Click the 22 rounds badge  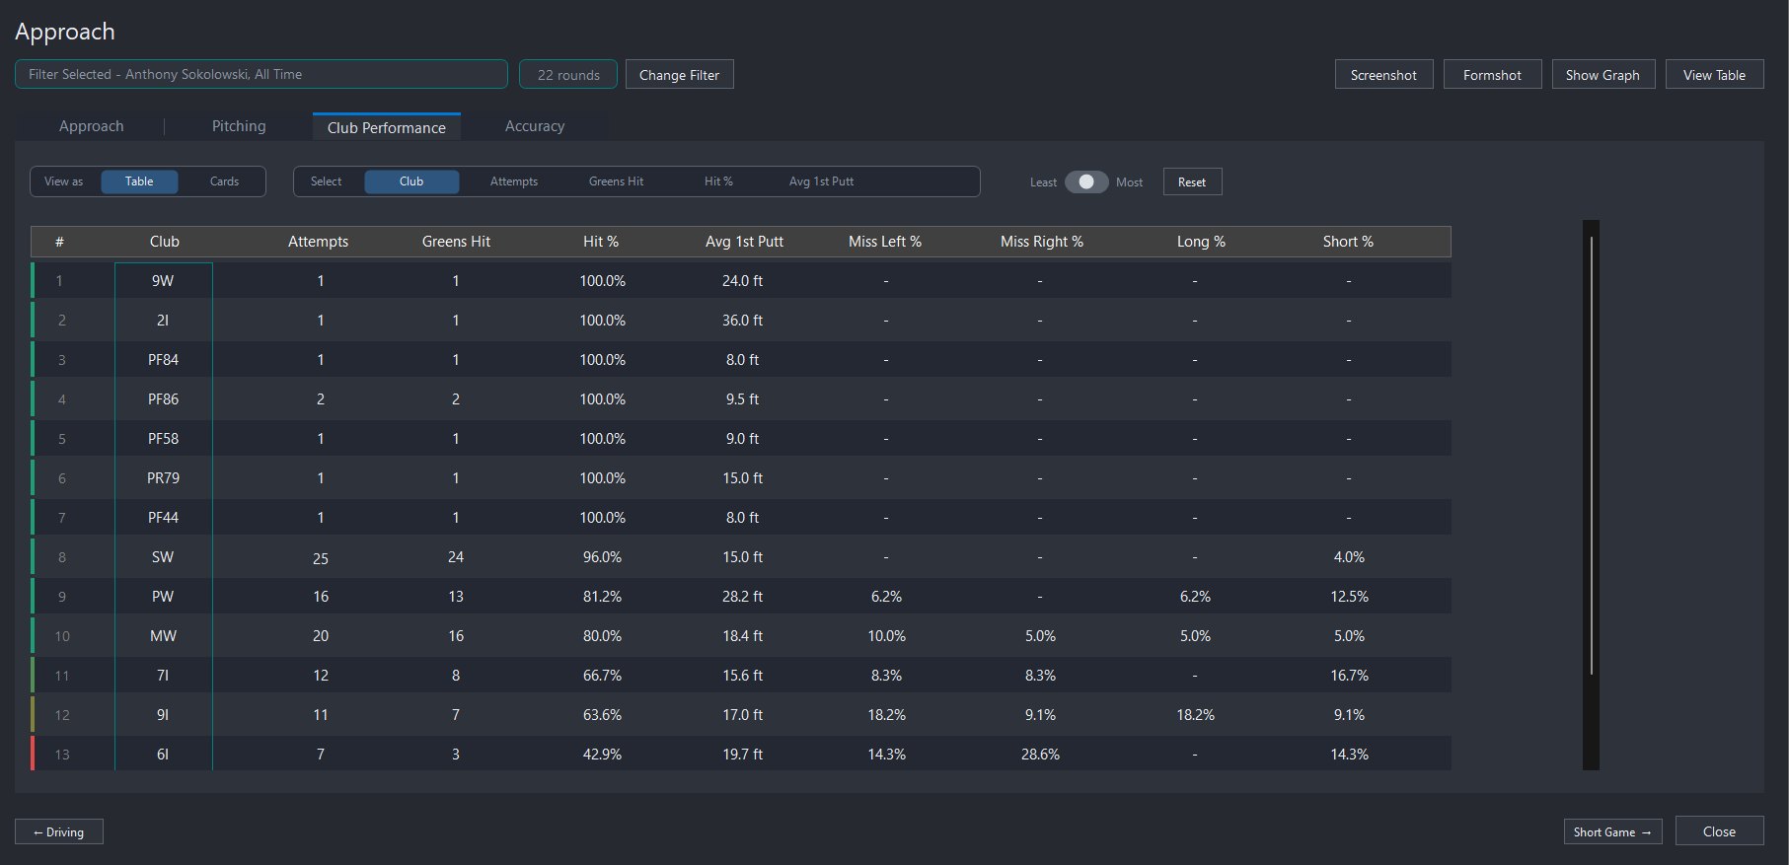pos(568,75)
